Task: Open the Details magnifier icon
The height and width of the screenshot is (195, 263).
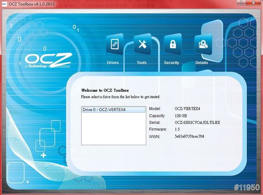Action: [203, 44]
